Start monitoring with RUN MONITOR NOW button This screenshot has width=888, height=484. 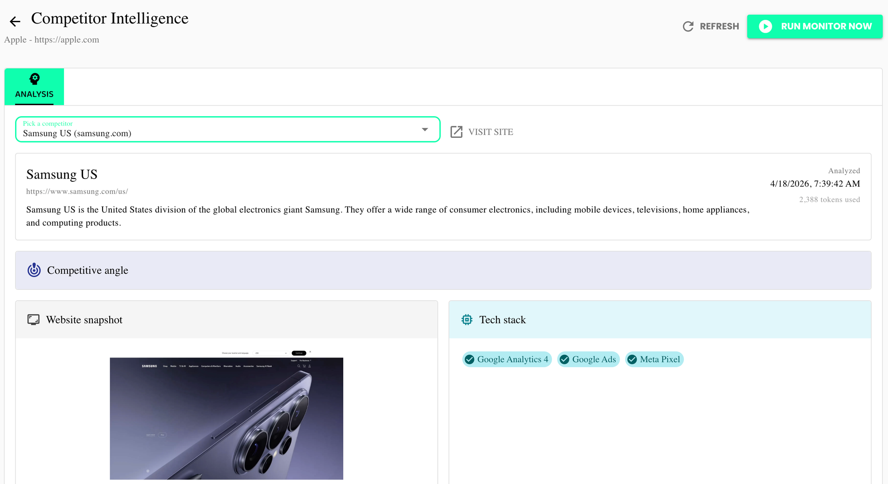(815, 27)
